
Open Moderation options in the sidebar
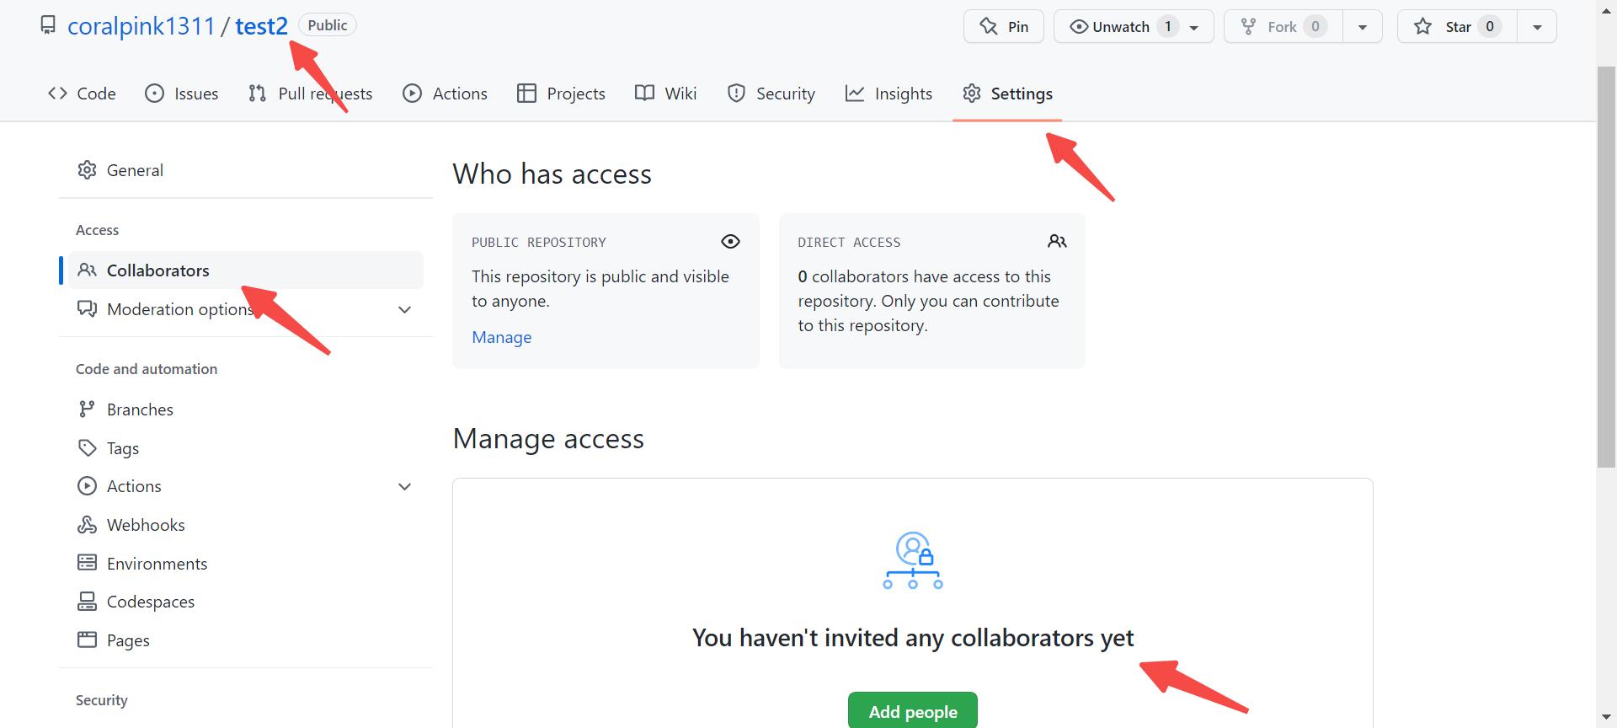click(x=246, y=309)
